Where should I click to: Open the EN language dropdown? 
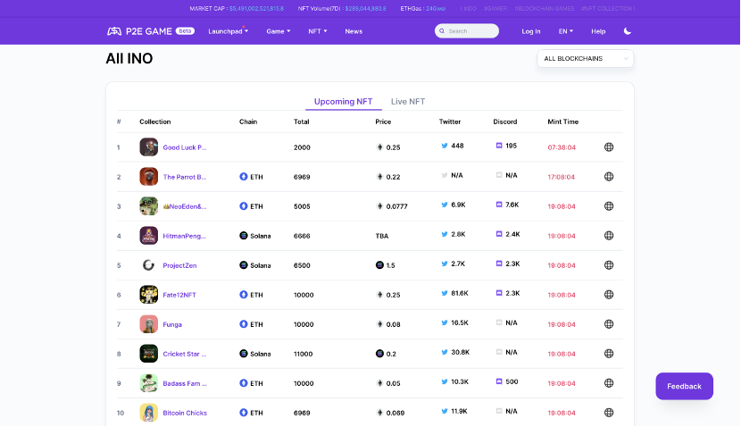[x=566, y=31]
